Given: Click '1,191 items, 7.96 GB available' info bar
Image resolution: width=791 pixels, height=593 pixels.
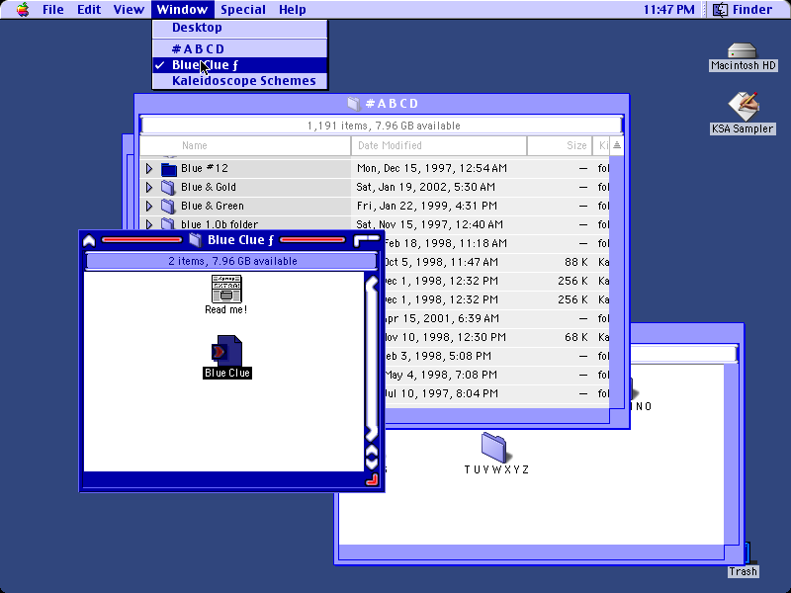Looking at the screenshot, I should pyautogui.click(x=382, y=126).
